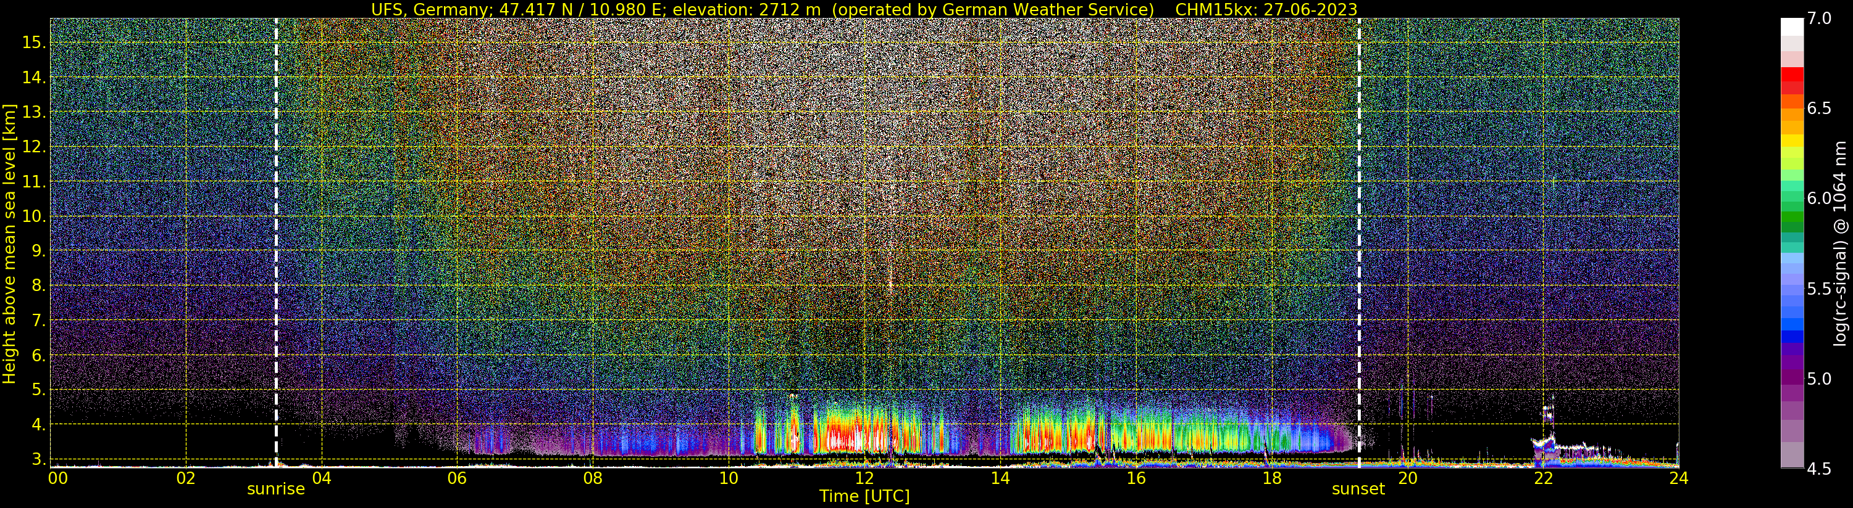Click the '06' time axis tick label
Viewport: 1853px width, 508px height.
click(x=458, y=478)
